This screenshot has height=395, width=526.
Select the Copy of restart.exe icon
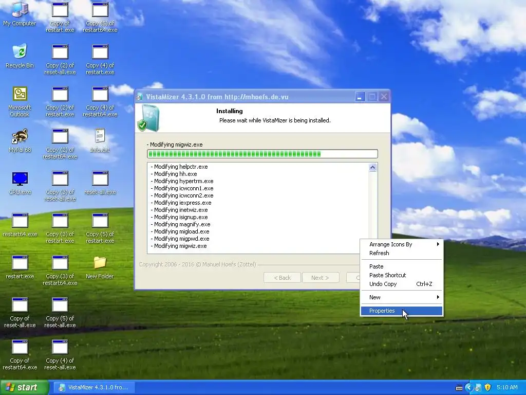coord(60,17)
